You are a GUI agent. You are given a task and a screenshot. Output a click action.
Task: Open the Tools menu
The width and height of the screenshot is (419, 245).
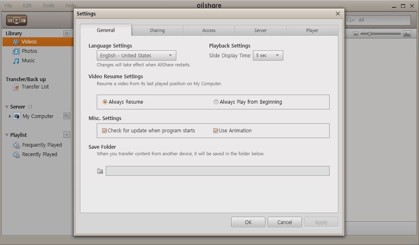[48, 5]
